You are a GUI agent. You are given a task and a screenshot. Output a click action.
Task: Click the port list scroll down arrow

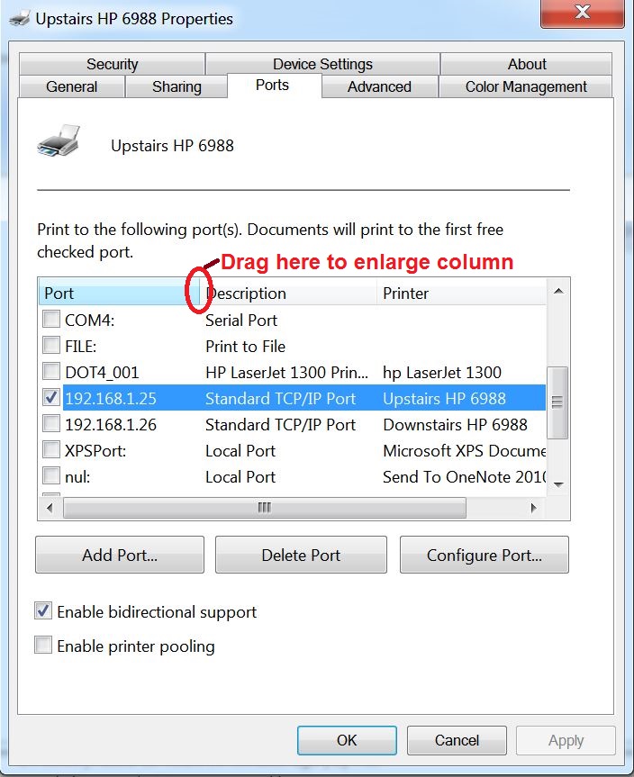coord(558,484)
